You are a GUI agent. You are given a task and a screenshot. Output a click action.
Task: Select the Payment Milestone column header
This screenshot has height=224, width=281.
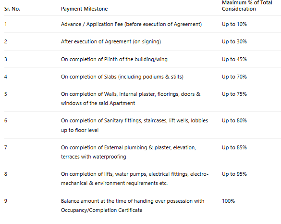pyautogui.click(x=84, y=9)
